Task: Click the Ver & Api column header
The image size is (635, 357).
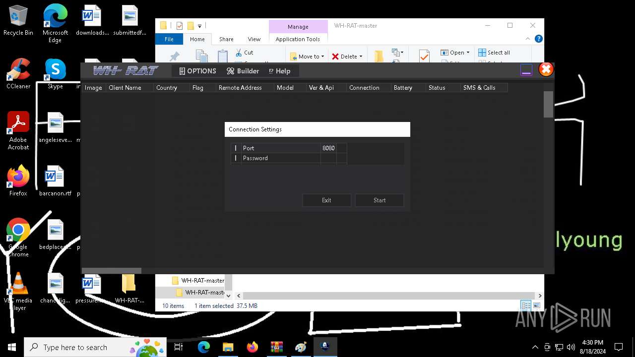Action: [326, 88]
